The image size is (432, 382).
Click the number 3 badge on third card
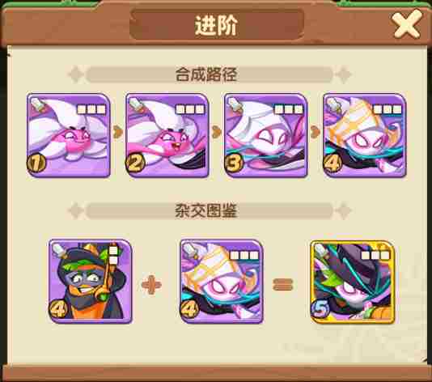coord(234,163)
